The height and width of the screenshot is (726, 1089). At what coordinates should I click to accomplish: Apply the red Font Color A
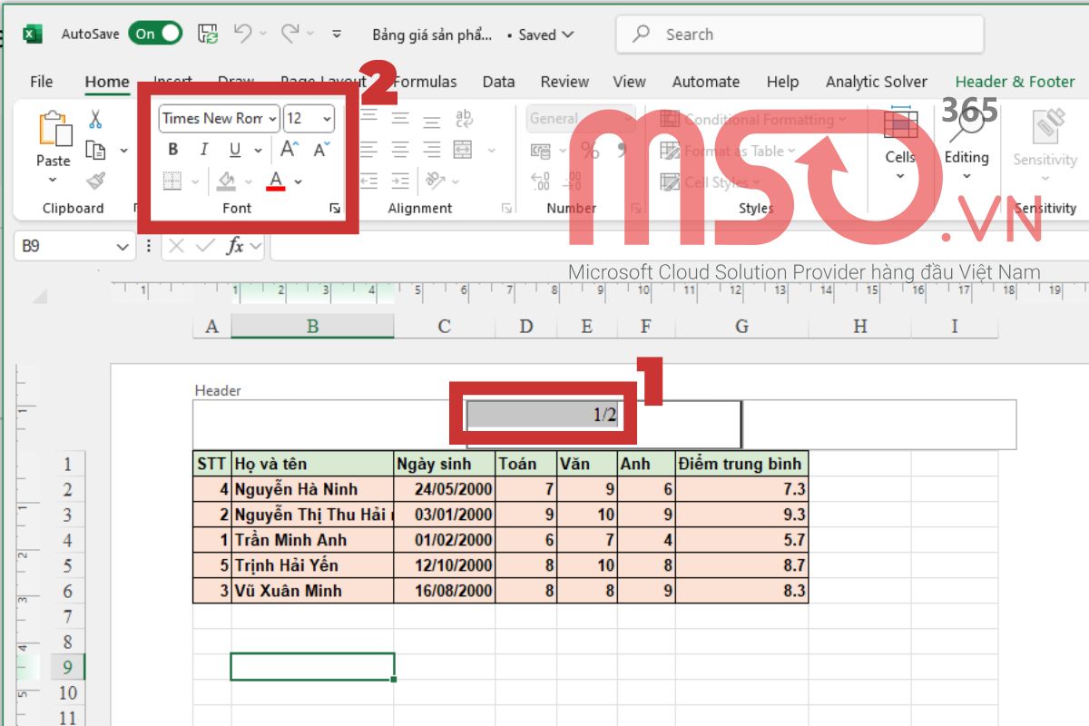tap(277, 181)
